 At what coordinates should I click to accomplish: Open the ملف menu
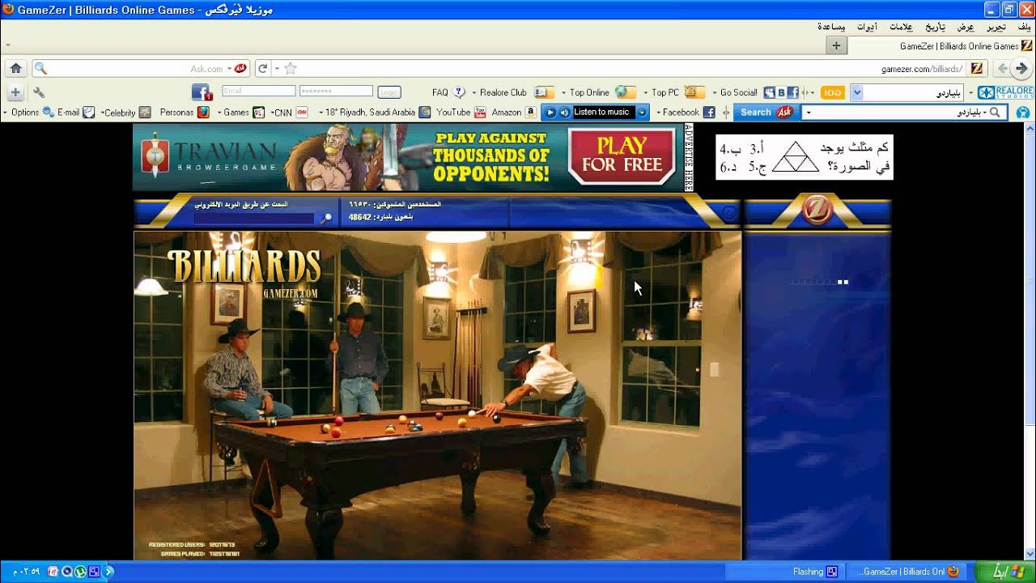tap(1024, 27)
